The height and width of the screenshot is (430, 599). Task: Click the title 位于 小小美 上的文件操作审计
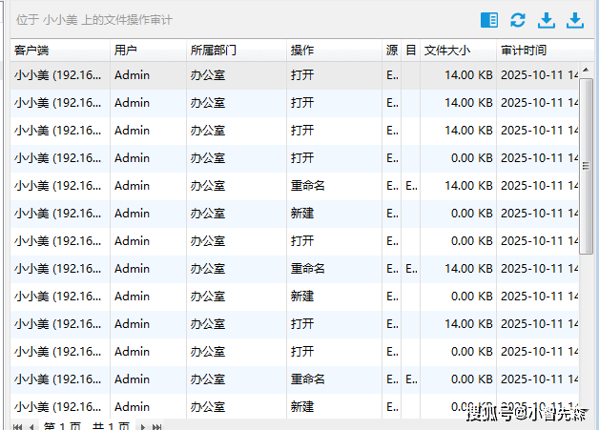tap(94, 20)
